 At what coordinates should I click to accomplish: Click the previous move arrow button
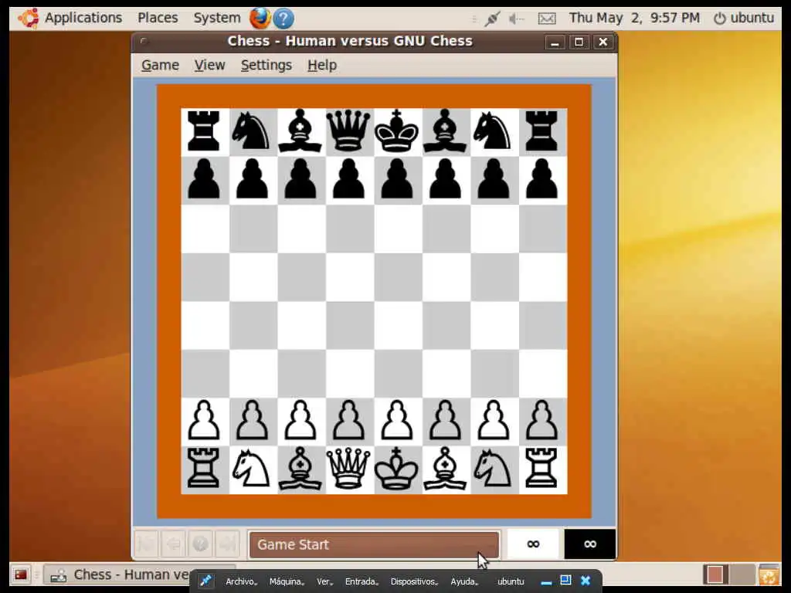173,544
